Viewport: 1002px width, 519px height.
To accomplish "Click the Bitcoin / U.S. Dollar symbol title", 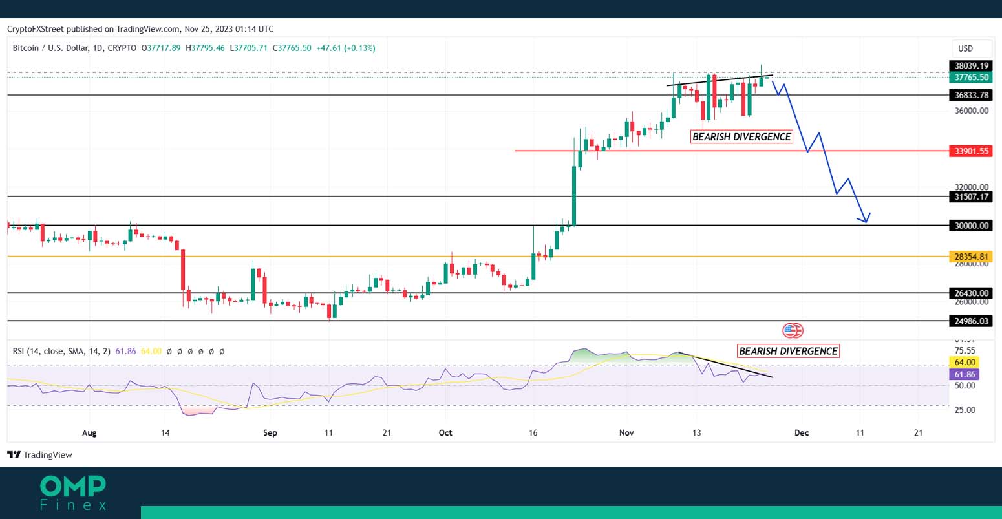I will click(x=74, y=48).
